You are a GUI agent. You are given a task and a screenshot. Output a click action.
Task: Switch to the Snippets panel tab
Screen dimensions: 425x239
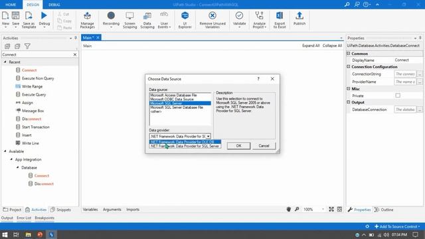click(60, 210)
